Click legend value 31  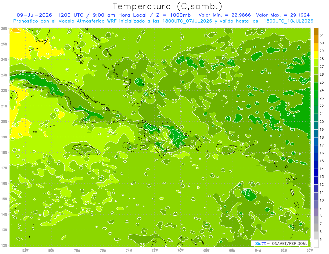click(322, 35)
